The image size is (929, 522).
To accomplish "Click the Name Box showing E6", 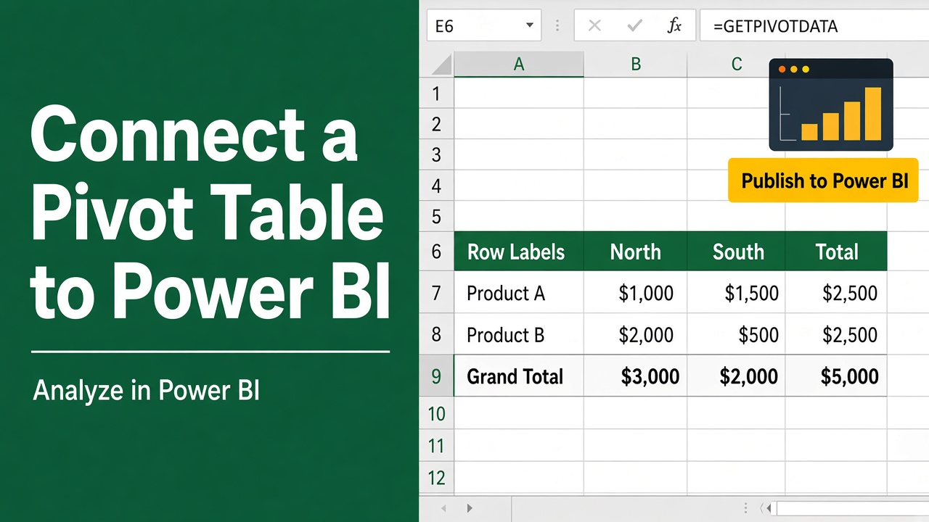I will (x=483, y=26).
